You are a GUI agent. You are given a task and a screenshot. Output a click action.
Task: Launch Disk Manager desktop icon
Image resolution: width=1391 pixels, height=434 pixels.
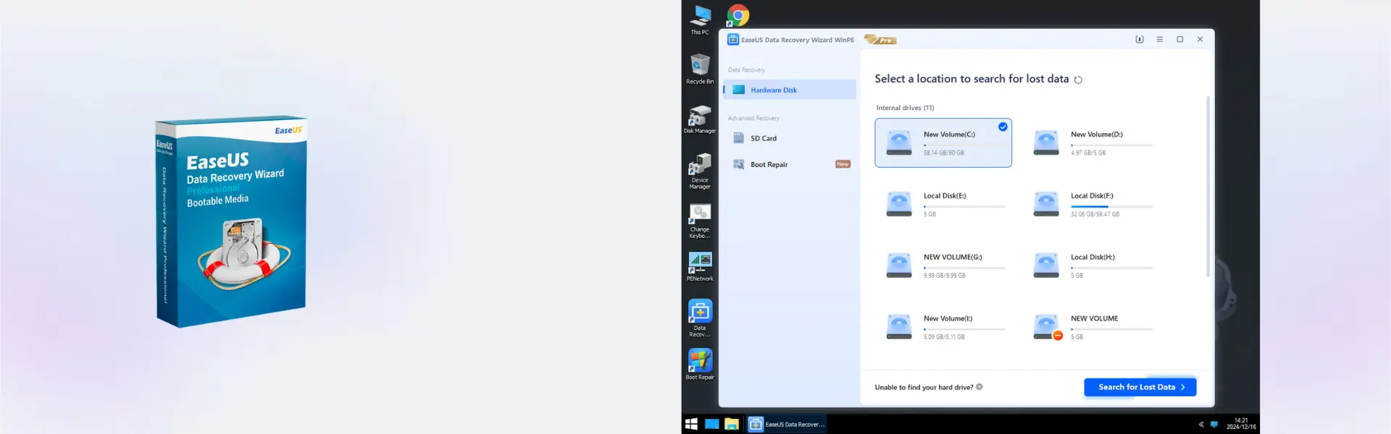tap(700, 119)
